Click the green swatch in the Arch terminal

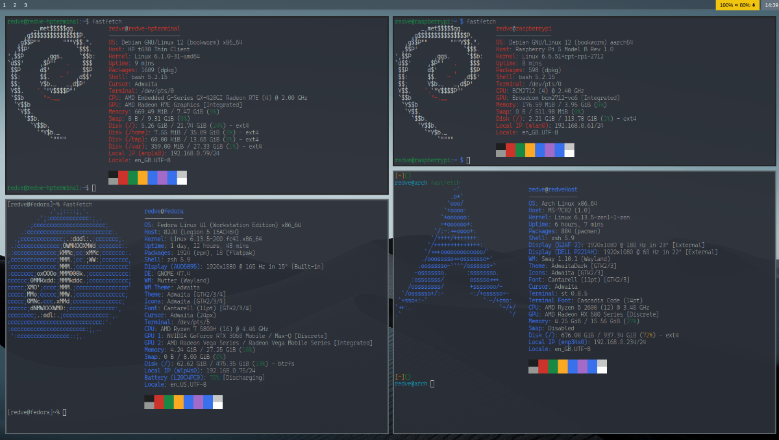coord(553,367)
